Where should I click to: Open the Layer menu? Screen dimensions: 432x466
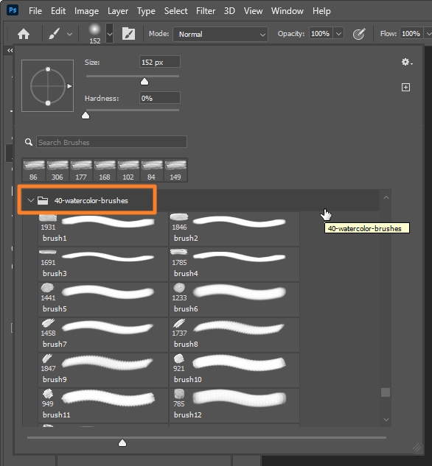(118, 11)
